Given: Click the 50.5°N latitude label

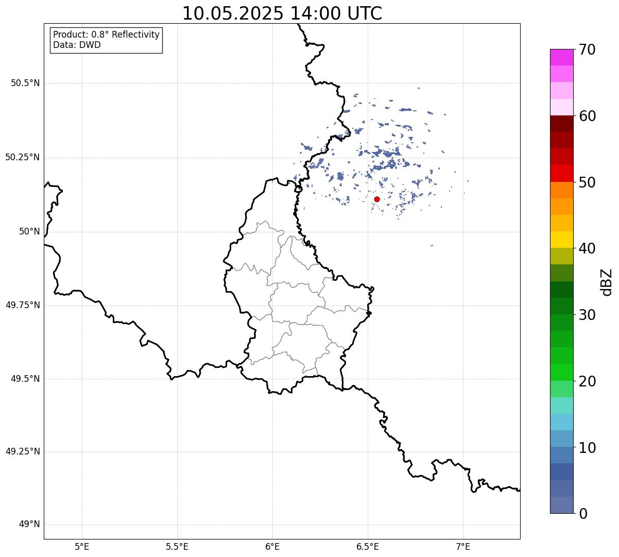Looking at the screenshot, I should [25, 83].
